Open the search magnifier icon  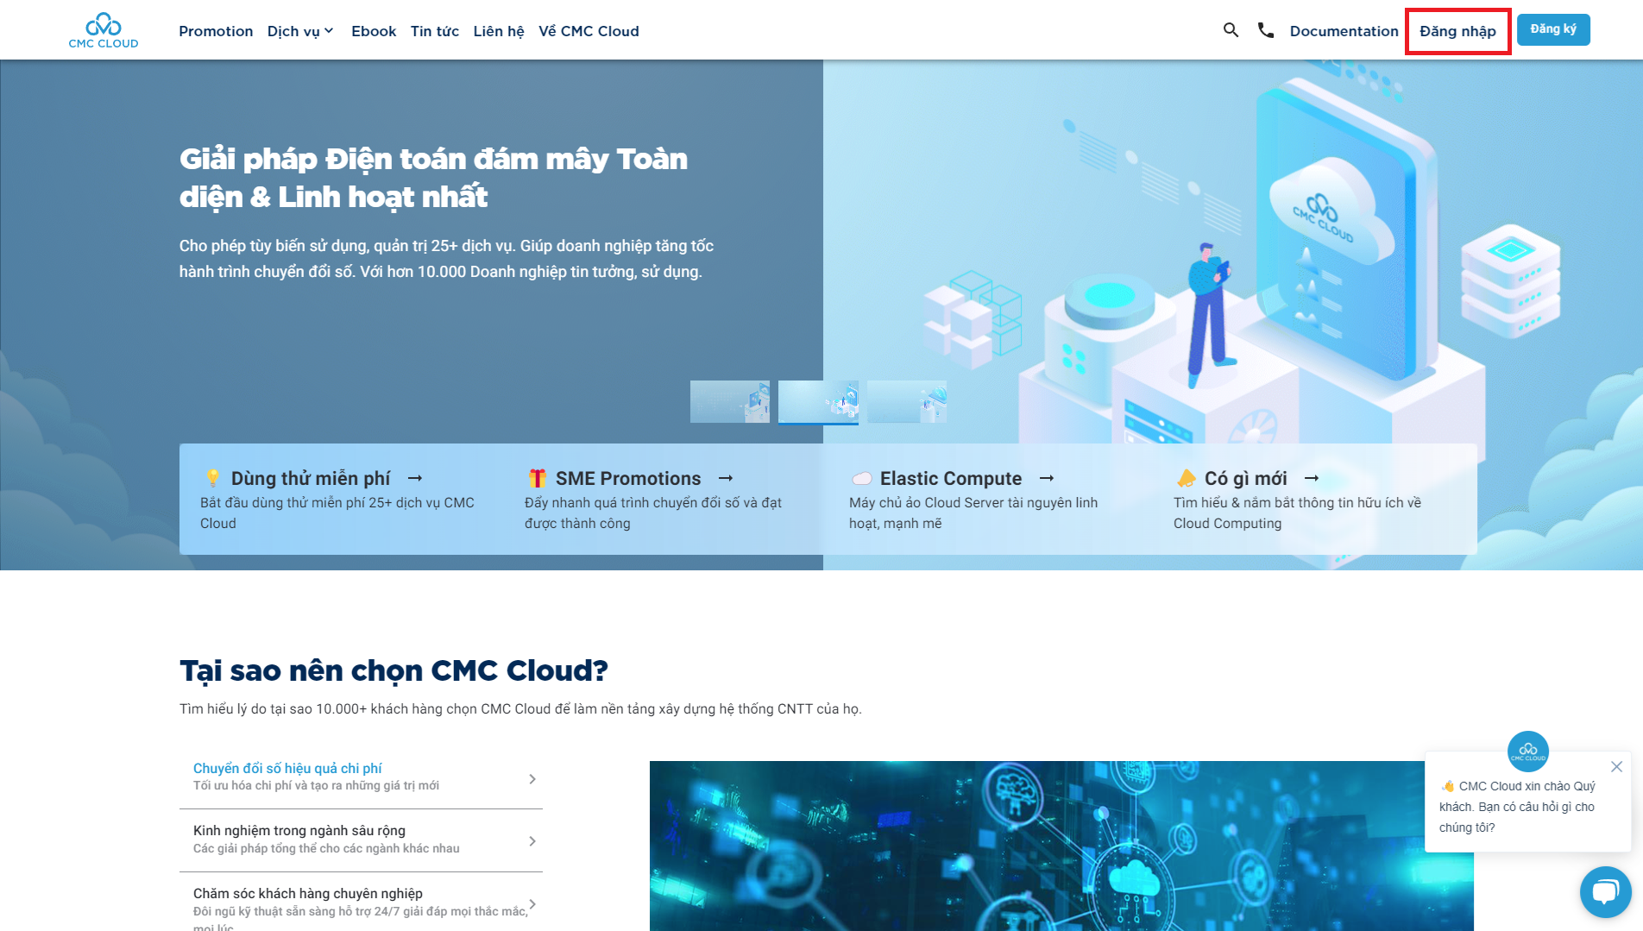[x=1231, y=30]
